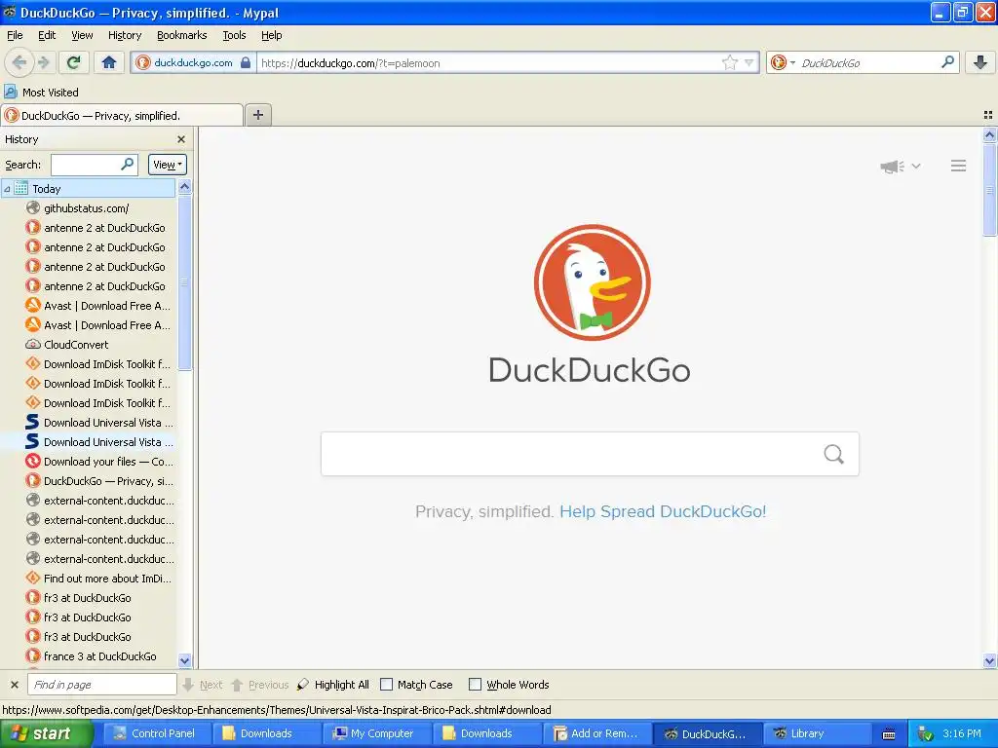Screen dimensions: 998x748
Task: Click Find Next button
Action: (x=202, y=685)
